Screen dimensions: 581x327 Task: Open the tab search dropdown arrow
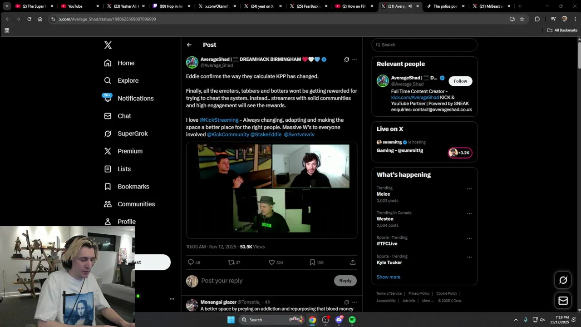7,6
